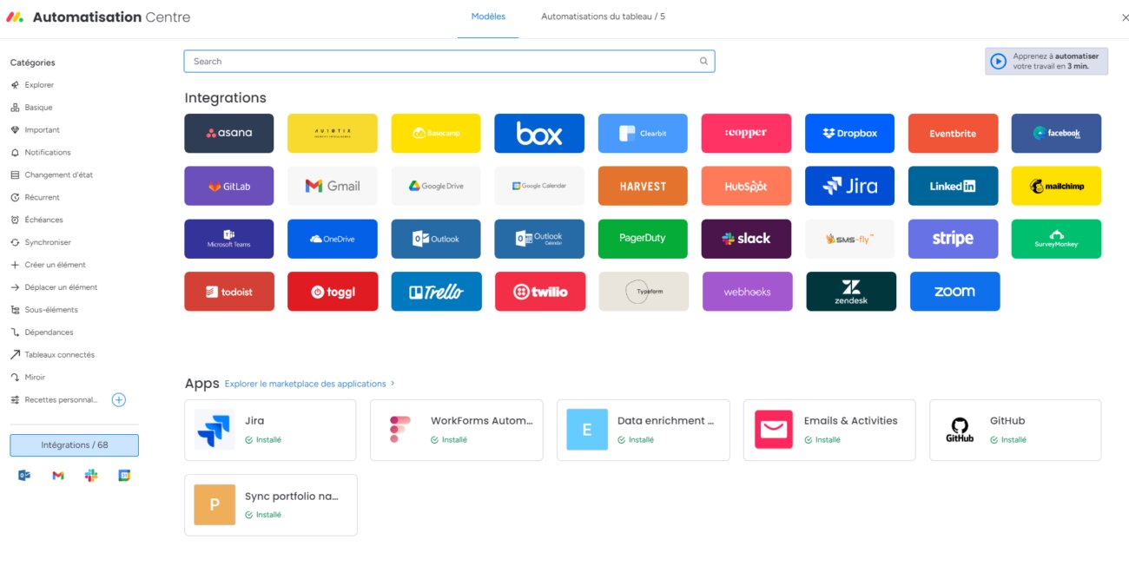Select the PagerDuty integration tile
The image size is (1129, 566).
click(x=643, y=239)
